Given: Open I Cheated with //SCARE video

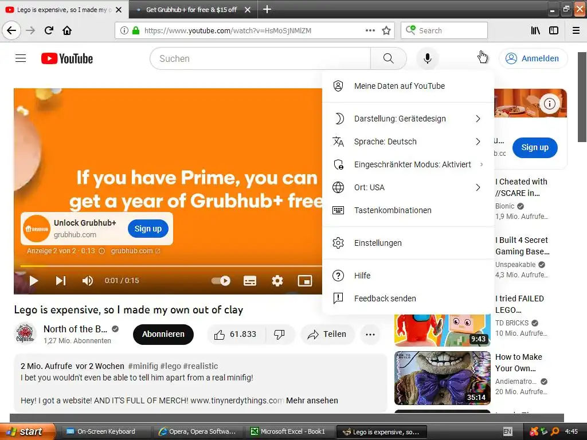Looking at the screenshot, I should coord(522,187).
